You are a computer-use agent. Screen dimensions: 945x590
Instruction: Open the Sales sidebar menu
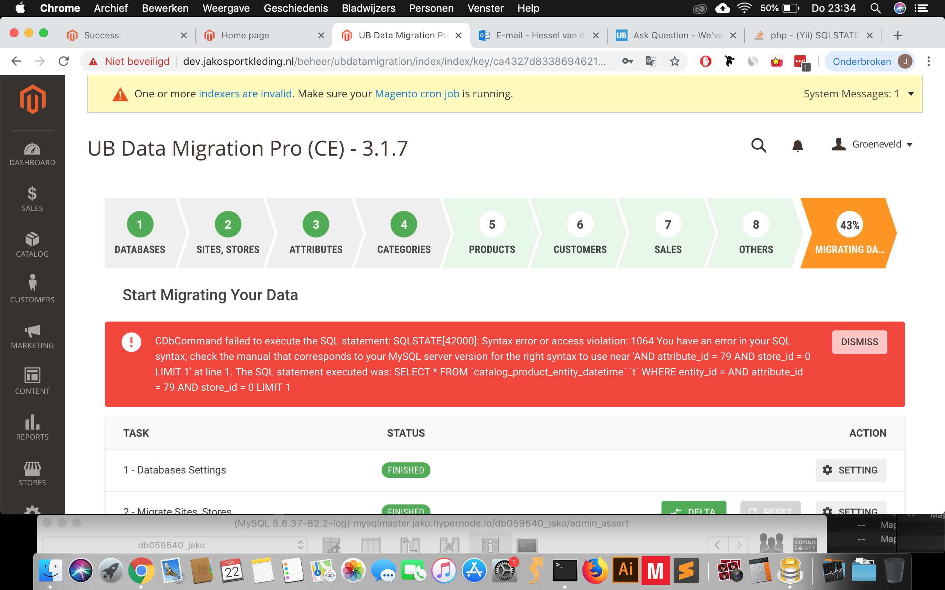coord(32,199)
